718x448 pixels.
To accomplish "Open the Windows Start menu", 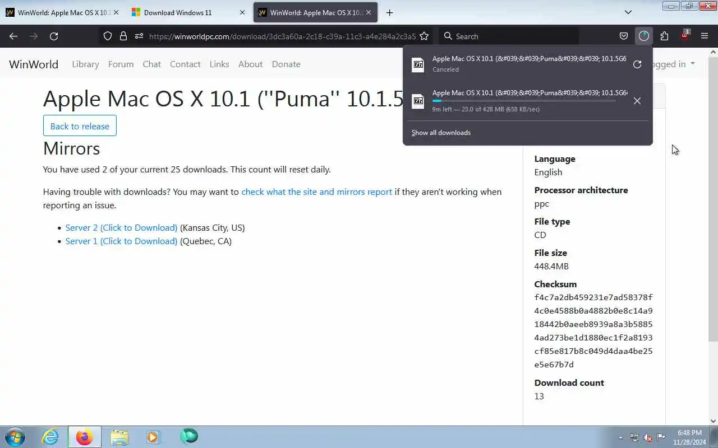I will click(x=15, y=437).
